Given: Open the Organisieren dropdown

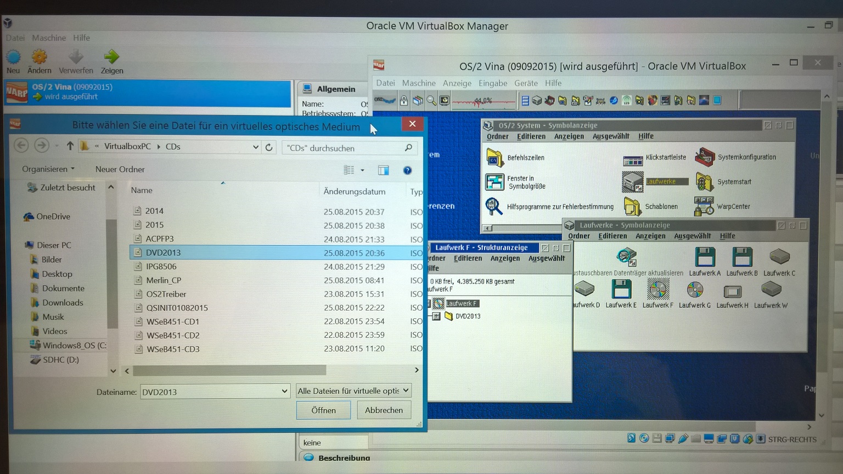Looking at the screenshot, I should tap(48, 169).
